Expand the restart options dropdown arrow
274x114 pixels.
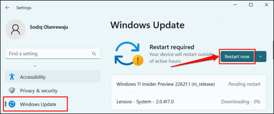coord(261,56)
